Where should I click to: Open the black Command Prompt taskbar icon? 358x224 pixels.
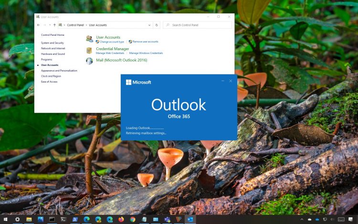52,219
